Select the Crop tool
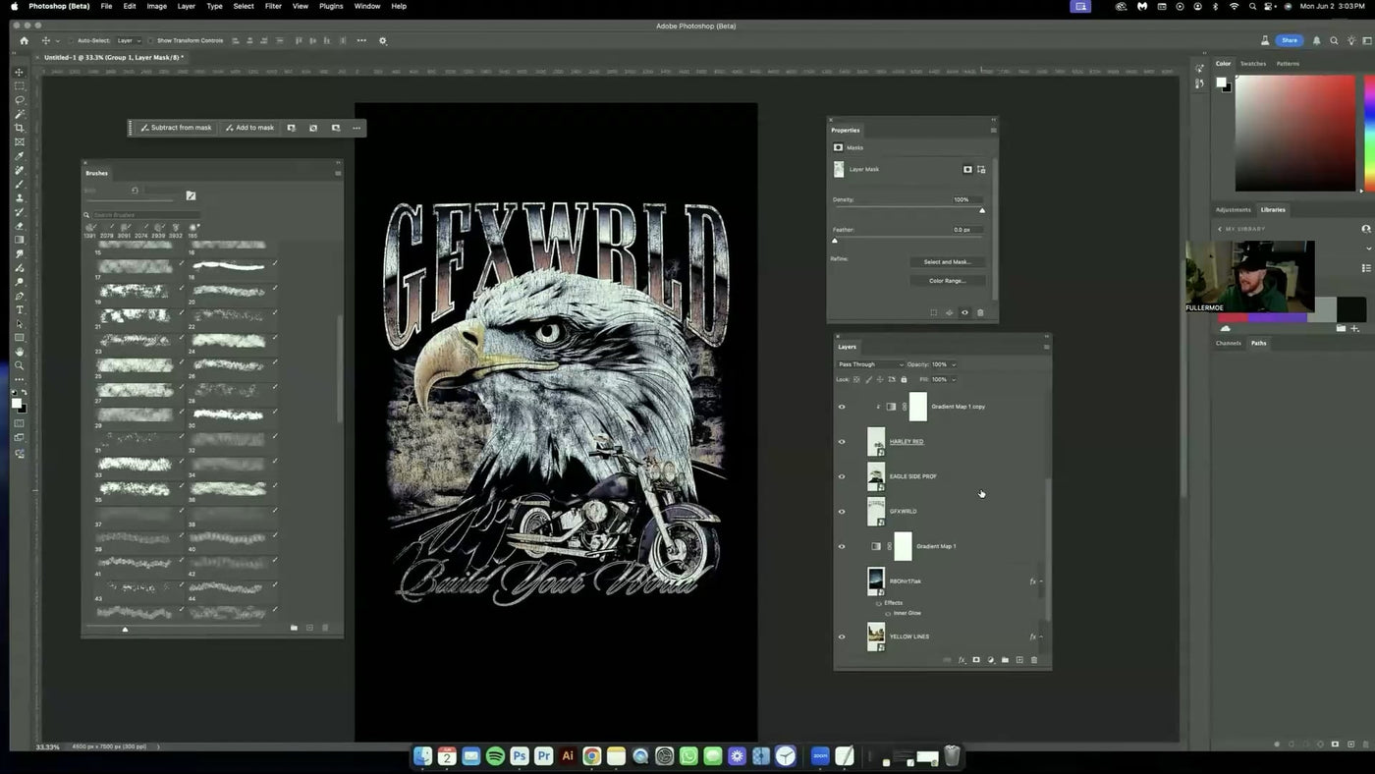1375x774 pixels. [18, 128]
